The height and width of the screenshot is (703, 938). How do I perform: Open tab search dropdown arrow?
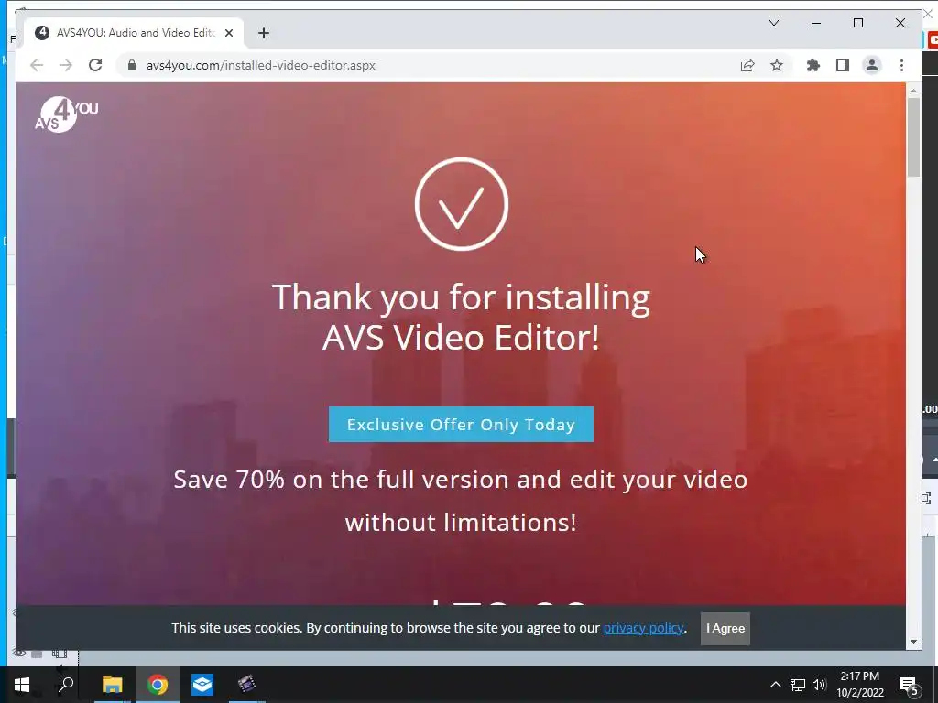click(773, 23)
